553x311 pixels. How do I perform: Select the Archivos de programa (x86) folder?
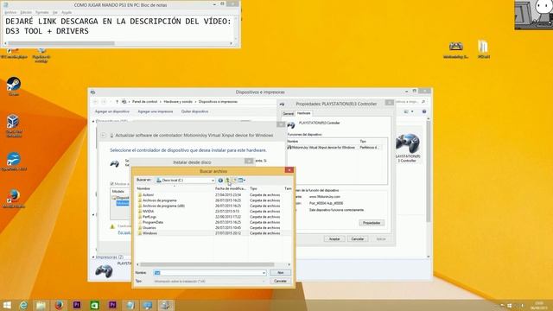(x=163, y=206)
